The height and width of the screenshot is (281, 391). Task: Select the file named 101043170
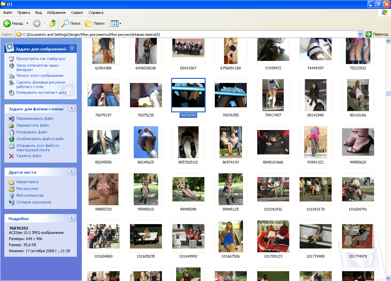pos(315,192)
